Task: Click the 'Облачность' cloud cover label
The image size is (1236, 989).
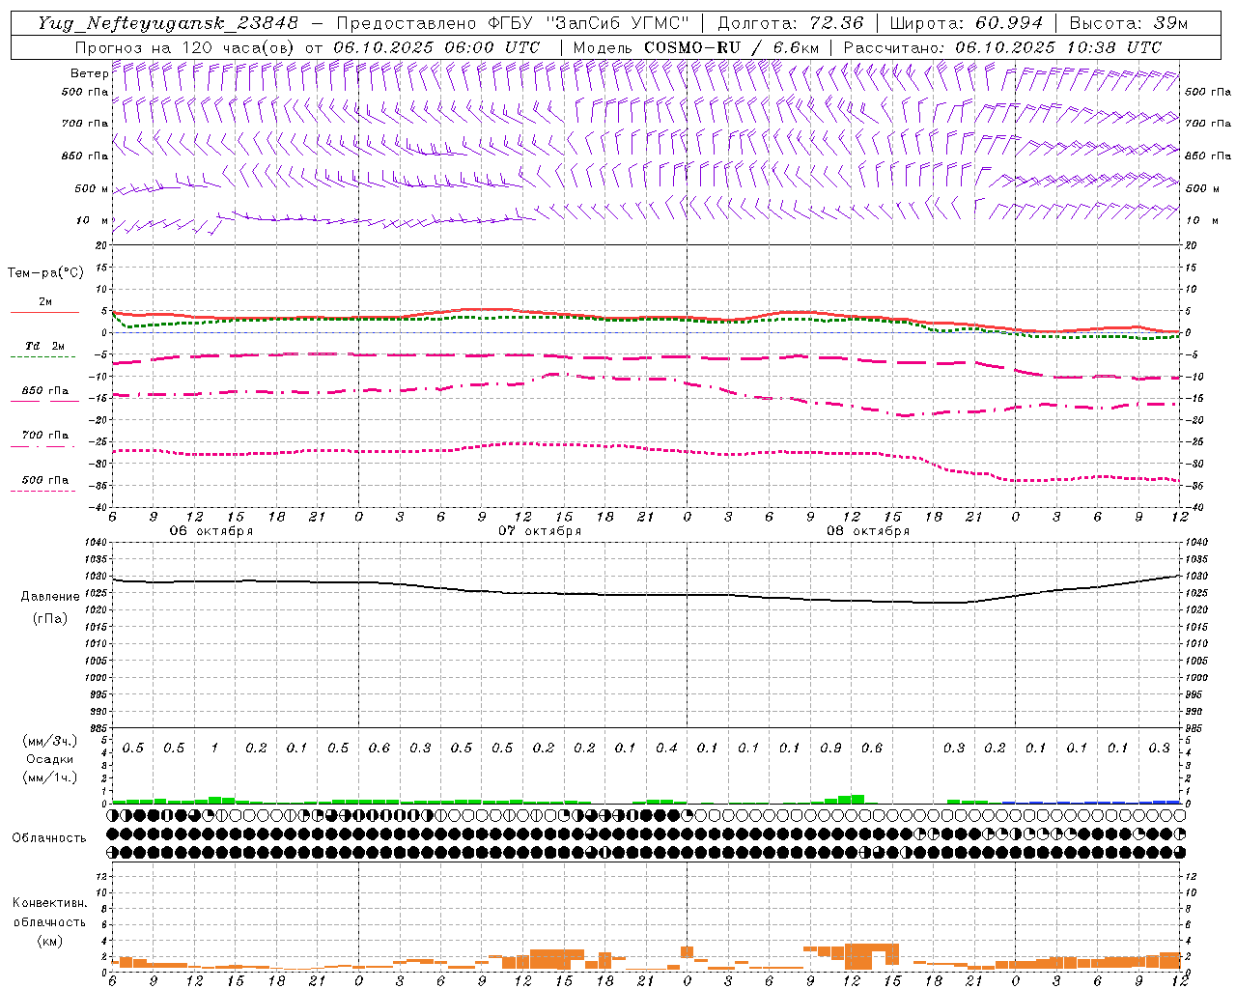Action: coord(49,838)
